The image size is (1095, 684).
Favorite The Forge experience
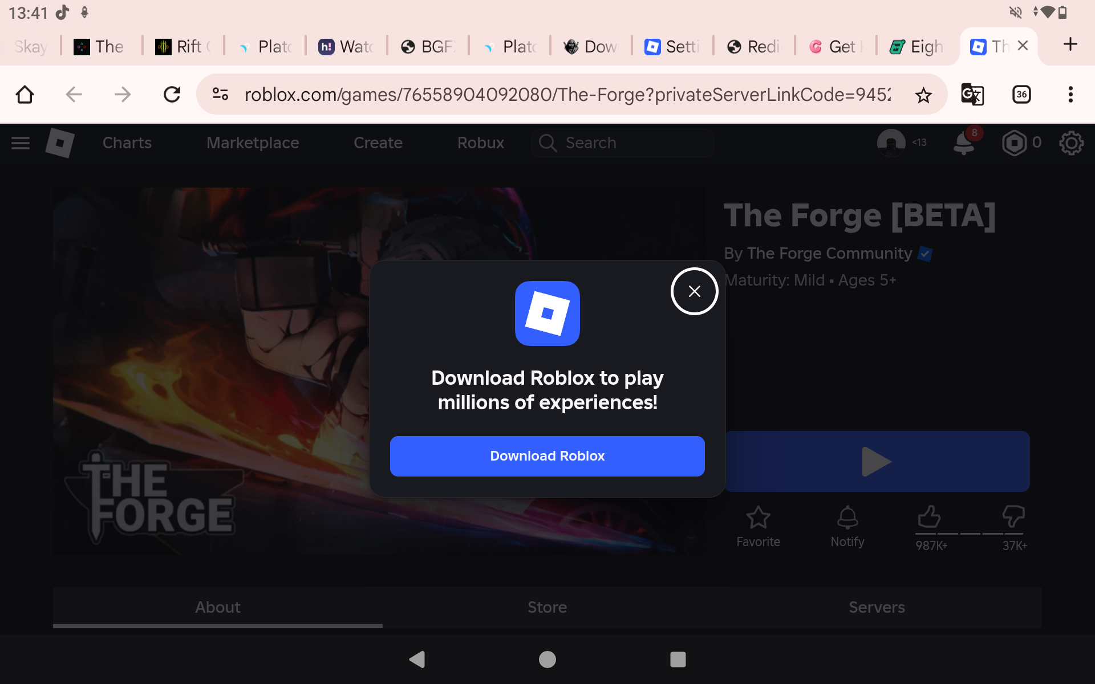point(758,527)
